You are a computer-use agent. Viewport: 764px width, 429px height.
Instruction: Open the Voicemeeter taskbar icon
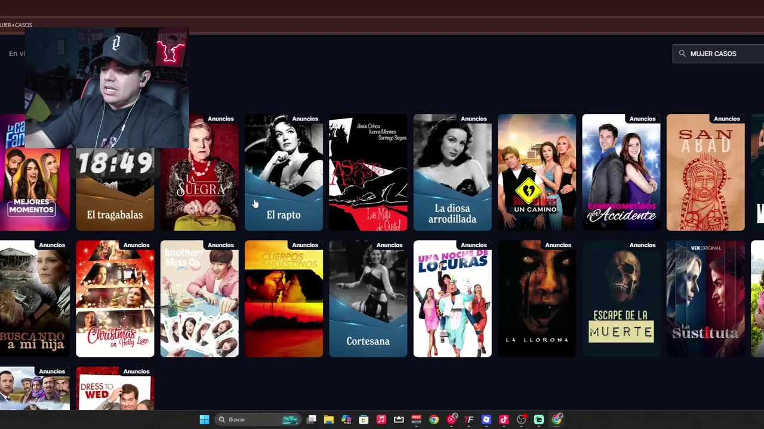416,419
